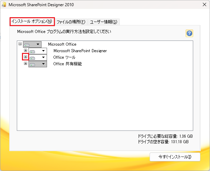Expand the Office ツール tree node
The width and height of the screenshot is (210, 171).
coord(26,57)
